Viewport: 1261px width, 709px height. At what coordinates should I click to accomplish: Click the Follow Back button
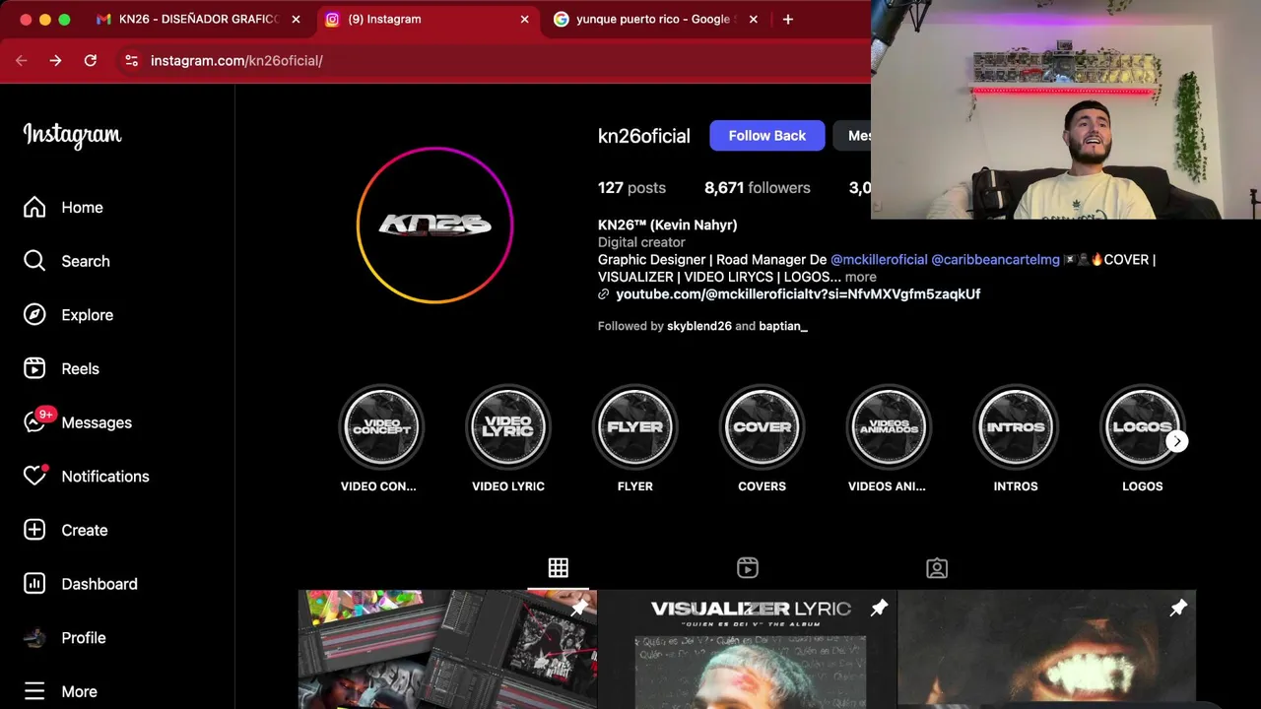pos(767,136)
